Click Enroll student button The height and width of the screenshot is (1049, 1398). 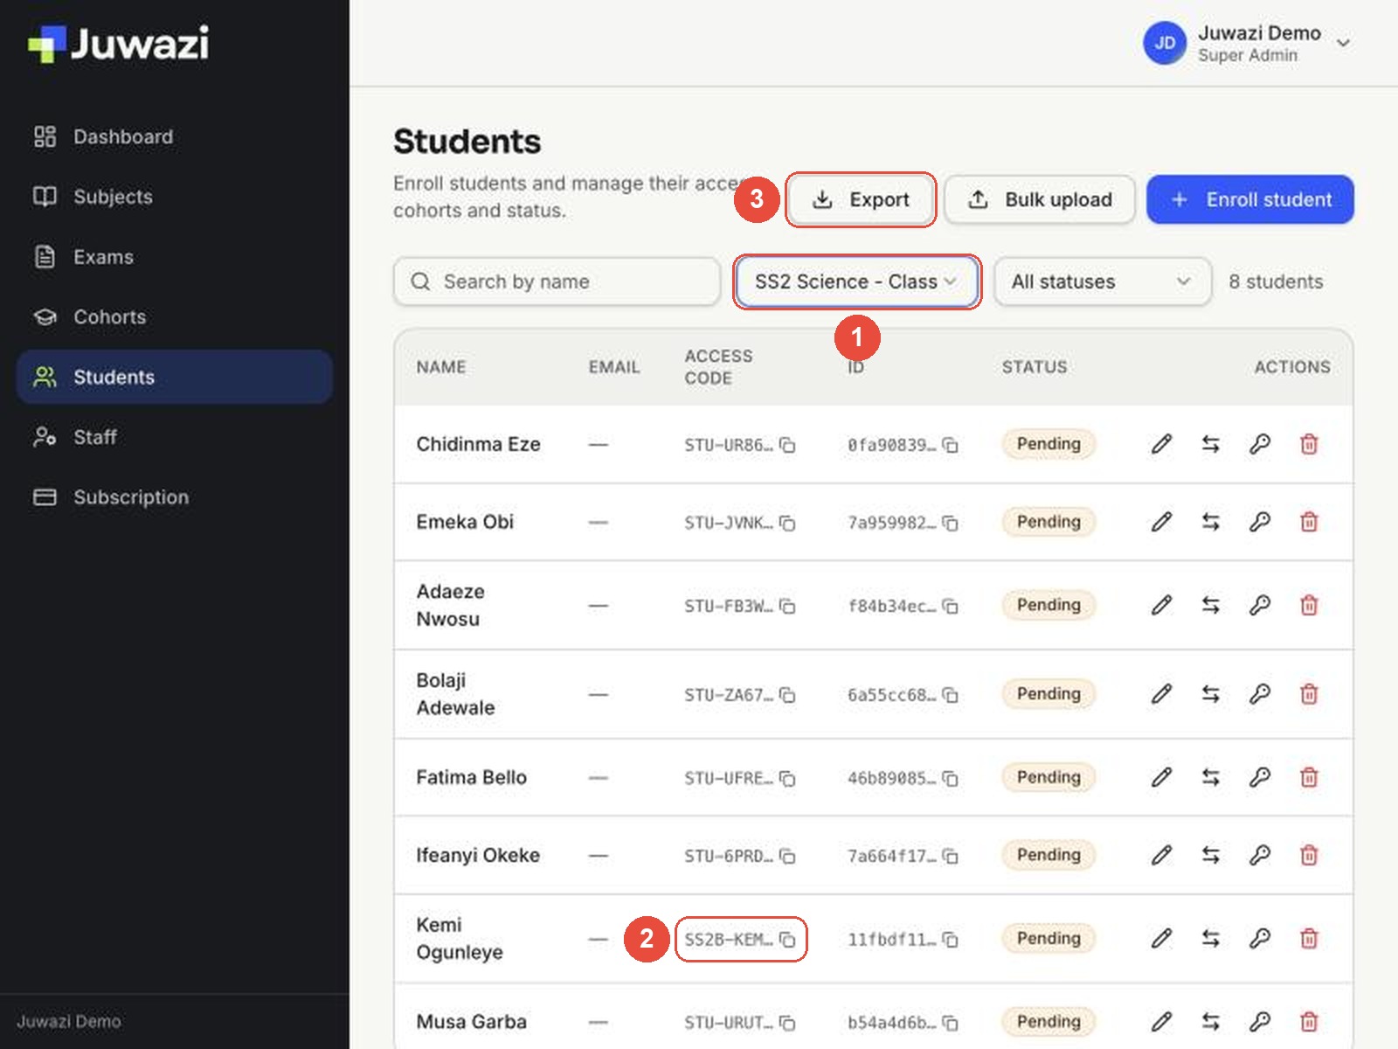1250,199
